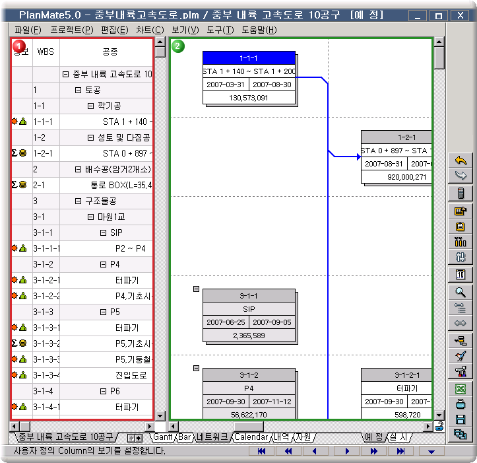Collapse the 3-1-1 SIP network node
The image size is (477, 463).
point(196,289)
